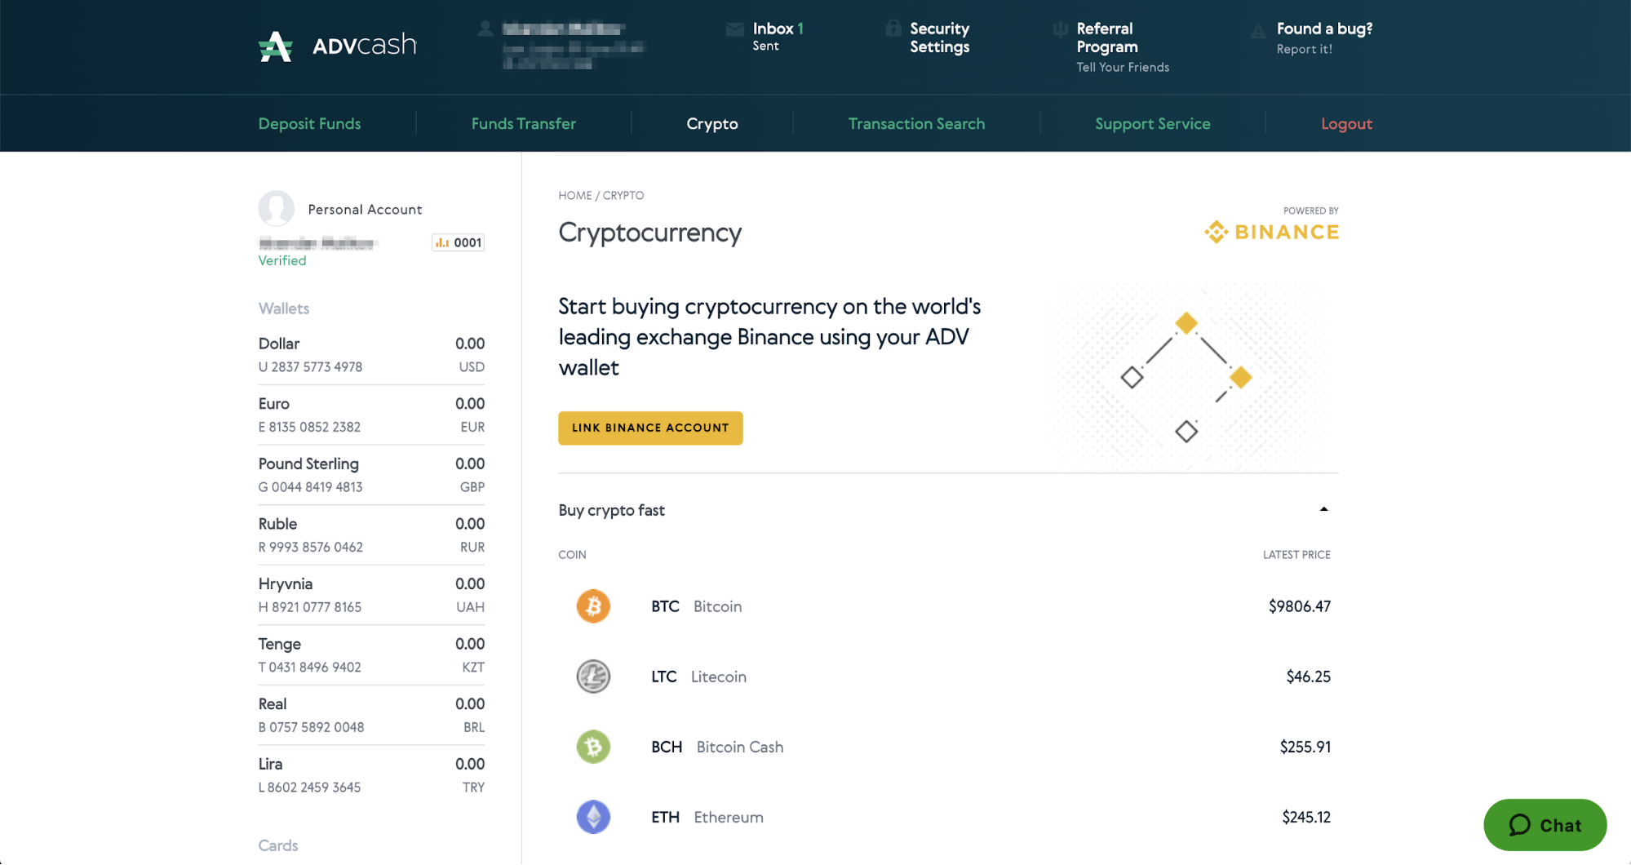Click the Personal Account label
Screen dimensions: 1631x865
point(365,210)
